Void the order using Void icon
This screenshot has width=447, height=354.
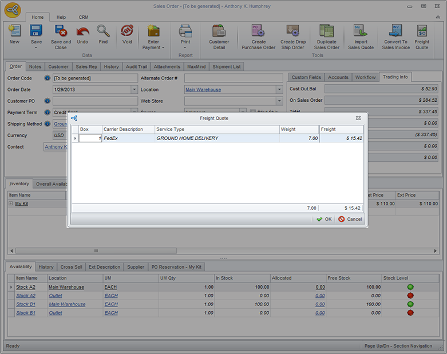[x=127, y=31]
